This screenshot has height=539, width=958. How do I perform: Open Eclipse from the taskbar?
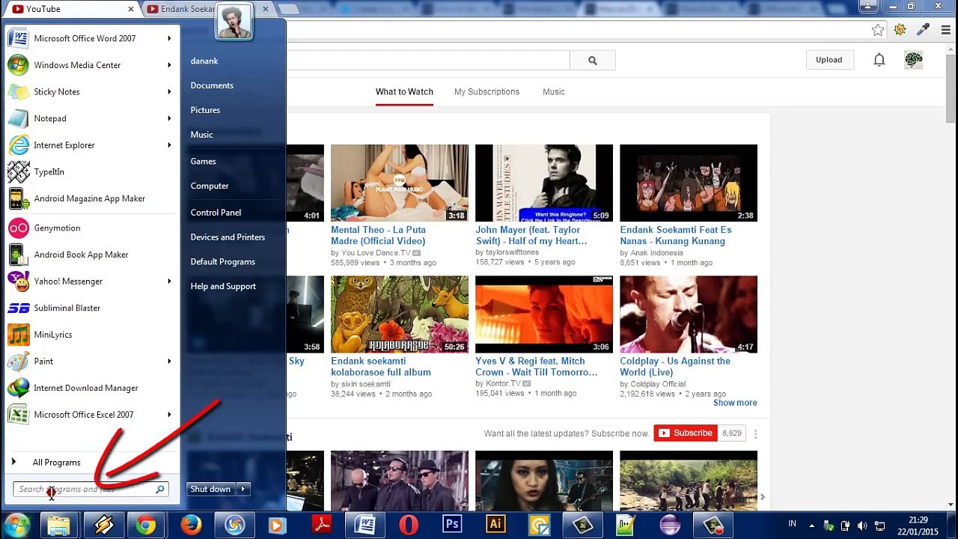pos(670,525)
